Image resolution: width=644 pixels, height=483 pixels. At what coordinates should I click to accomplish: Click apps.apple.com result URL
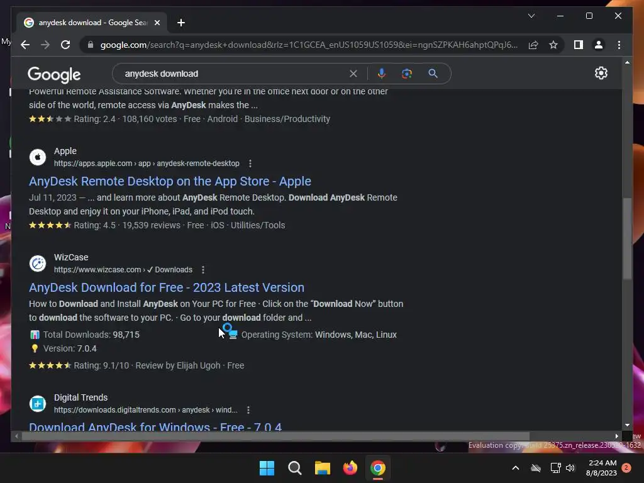coord(147,164)
